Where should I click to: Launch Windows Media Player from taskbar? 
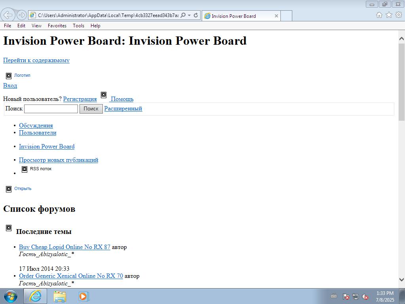pyautogui.click(x=84, y=296)
